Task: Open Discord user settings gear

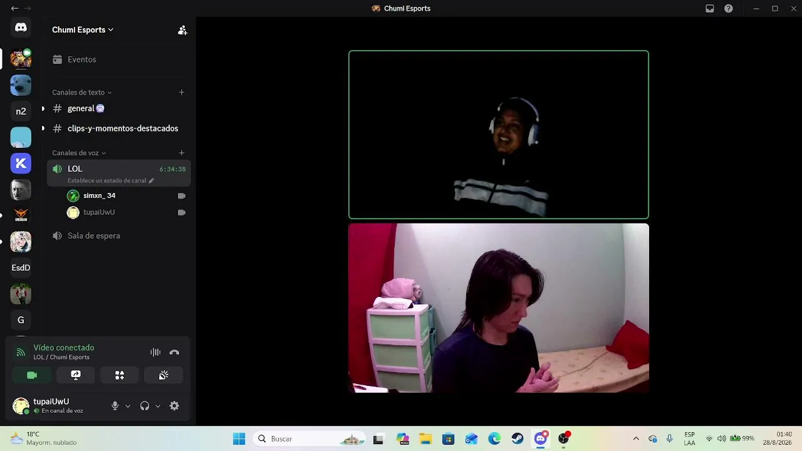Action: [x=175, y=406]
